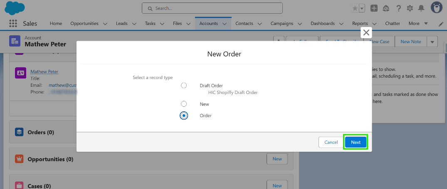
Task: Expand the Dashboards tab chevron
Action: tap(341, 24)
